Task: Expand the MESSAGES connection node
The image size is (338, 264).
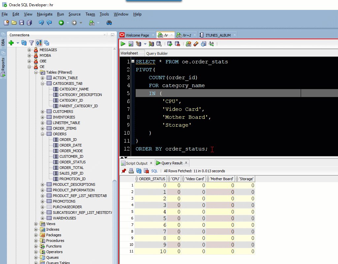Action: point(29,50)
